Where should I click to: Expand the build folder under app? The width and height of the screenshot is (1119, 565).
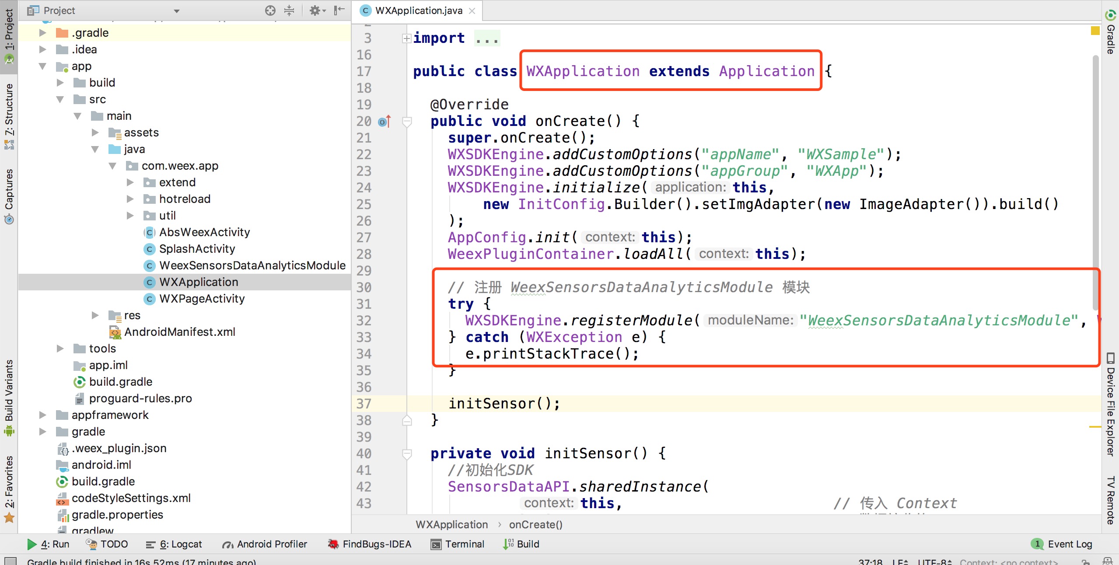60,83
